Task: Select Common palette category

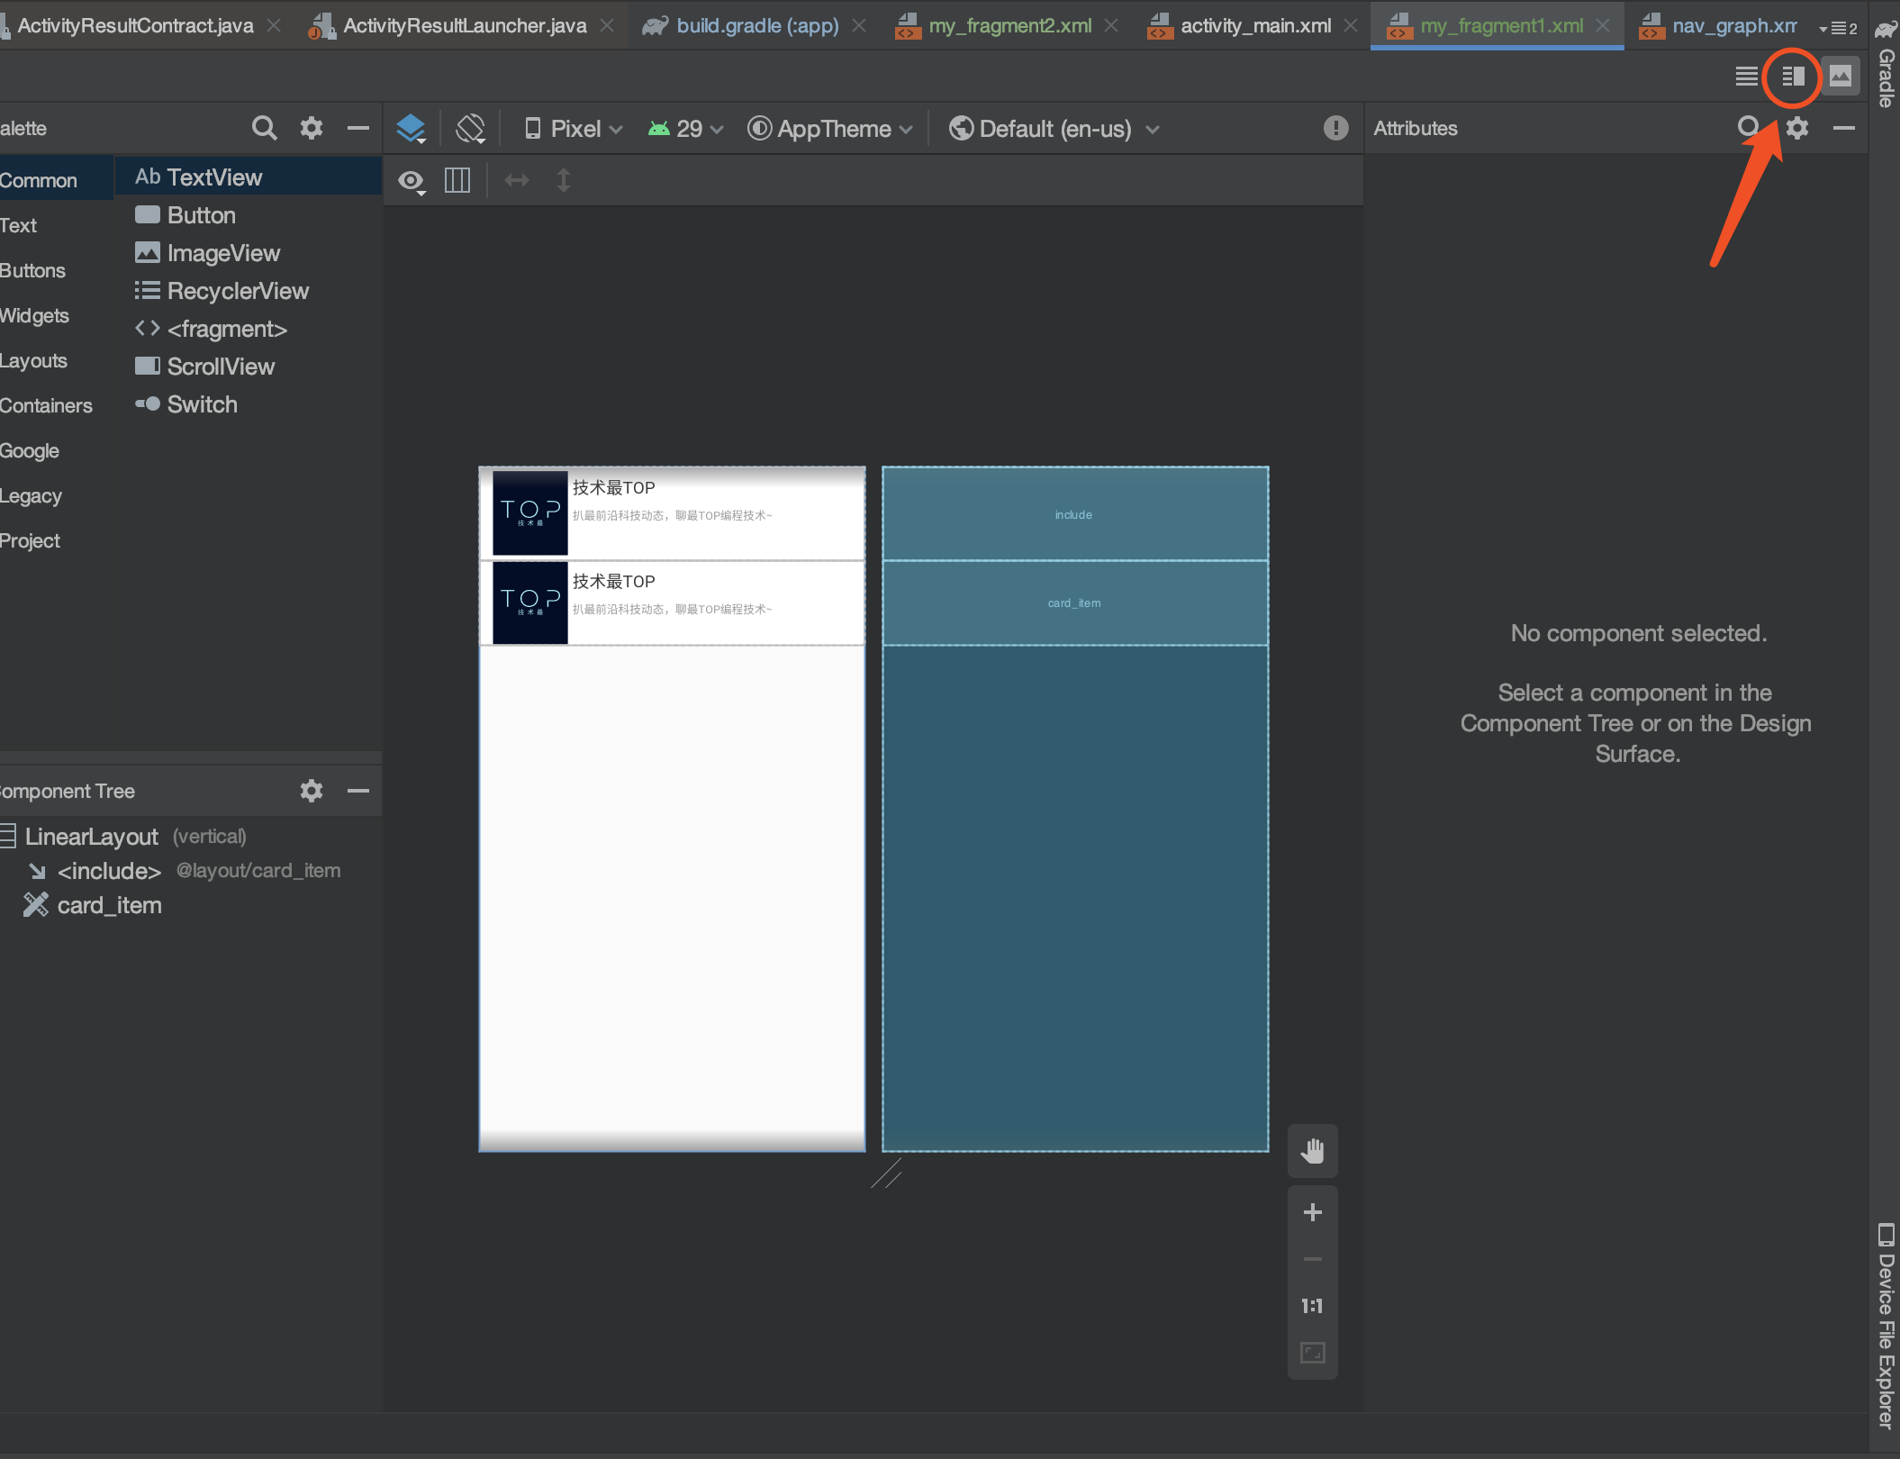Action: click(x=56, y=180)
